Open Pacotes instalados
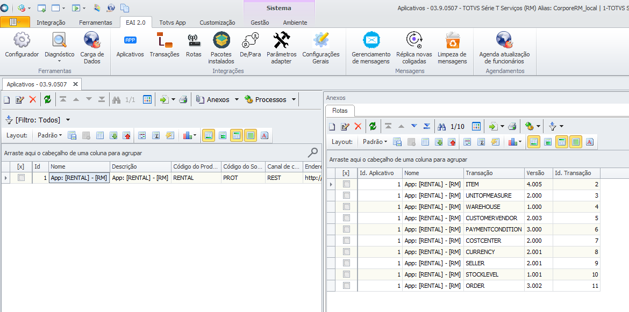Viewport: 629px width, 312px height. tap(221, 47)
